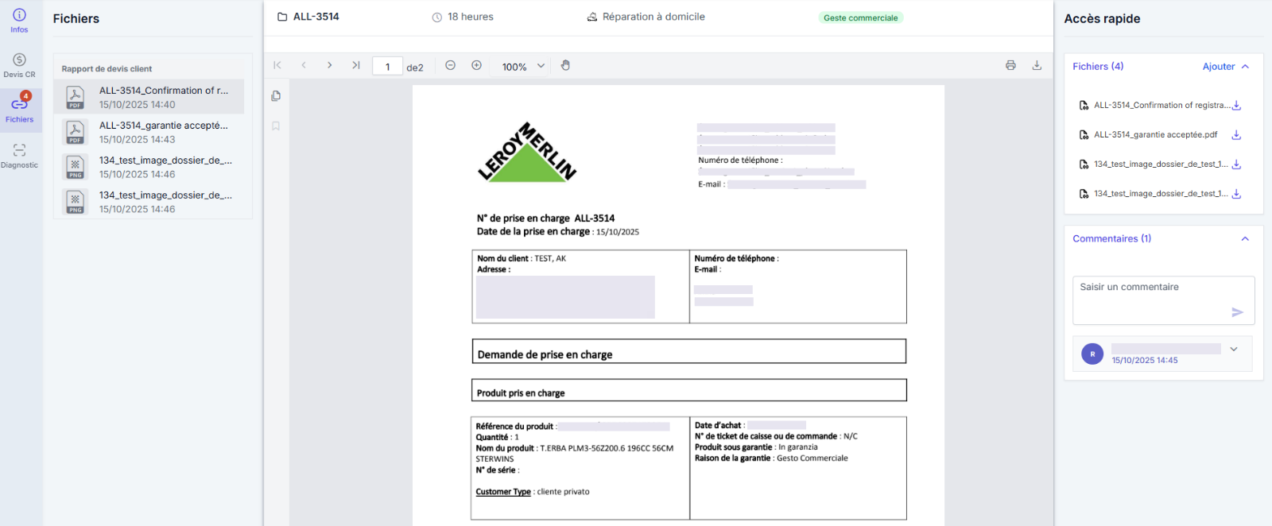Image resolution: width=1272 pixels, height=526 pixels.
Task: Open the Infos sidebar section
Action: (x=19, y=21)
